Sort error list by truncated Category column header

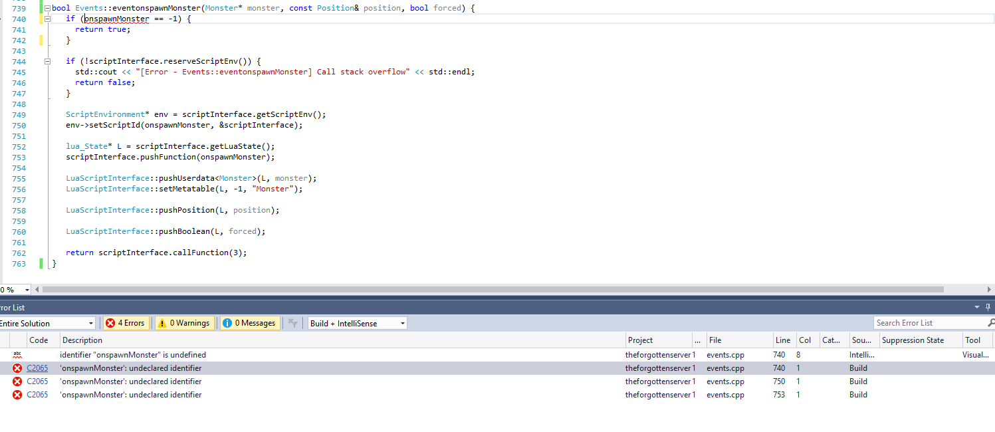pos(833,340)
